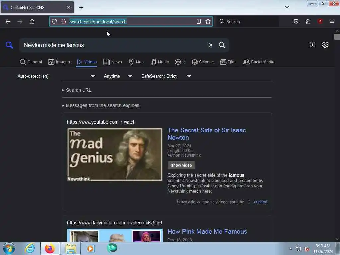Open the Windows Start menu

click(9, 248)
